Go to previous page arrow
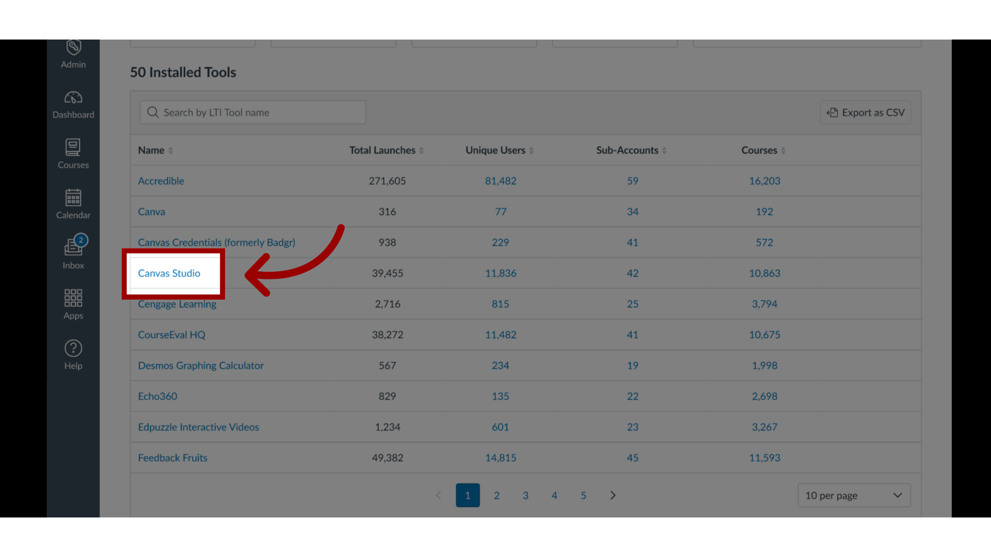The image size is (991, 557). coord(438,495)
